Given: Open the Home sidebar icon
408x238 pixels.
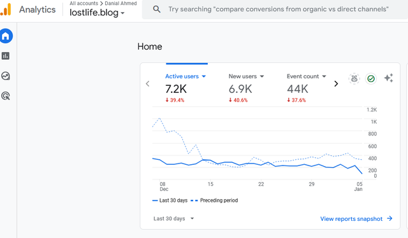Looking at the screenshot, I should pos(6,36).
